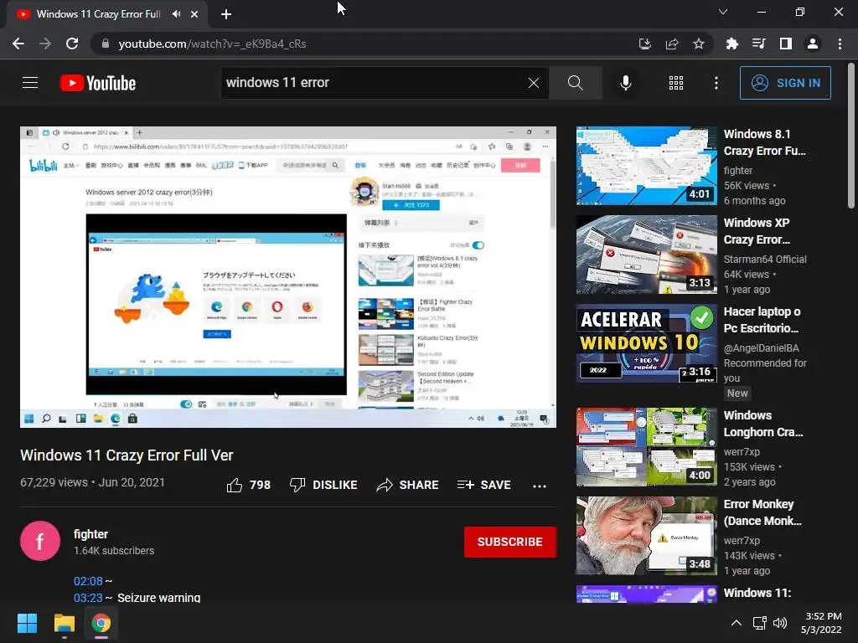Click the Hacer laptop o Pc title

(x=762, y=320)
